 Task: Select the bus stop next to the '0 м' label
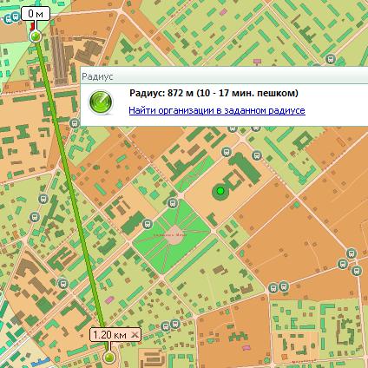pos(16,16)
